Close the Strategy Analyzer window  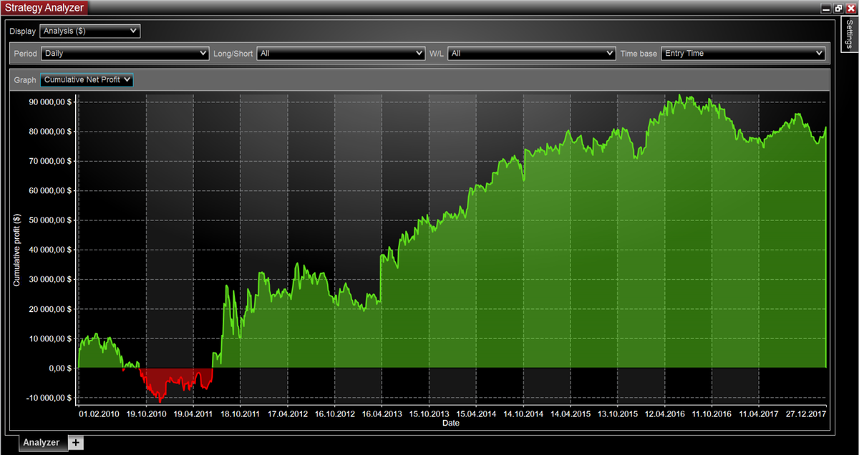pos(850,8)
